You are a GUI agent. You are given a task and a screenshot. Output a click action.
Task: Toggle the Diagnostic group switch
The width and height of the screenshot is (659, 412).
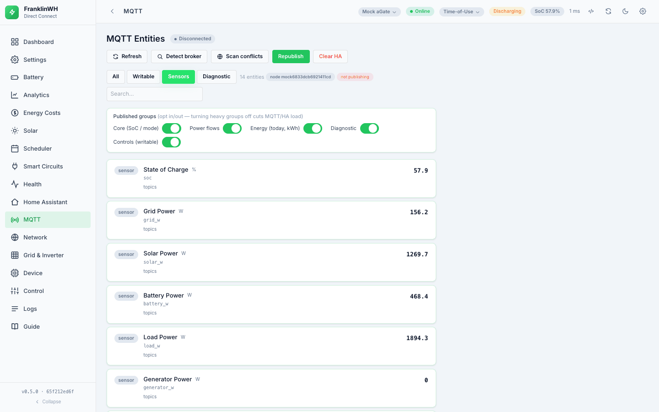coord(369,129)
